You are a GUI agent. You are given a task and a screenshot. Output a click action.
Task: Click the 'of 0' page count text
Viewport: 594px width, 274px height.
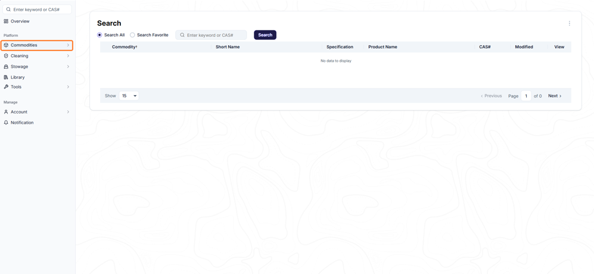(537, 96)
